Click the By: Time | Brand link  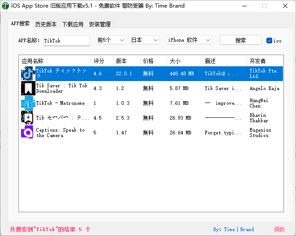pyautogui.click(x=234, y=229)
